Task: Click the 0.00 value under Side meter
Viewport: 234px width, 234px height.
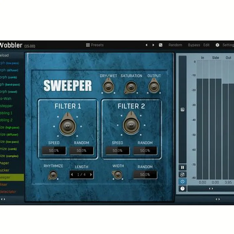Action: coord(215,182)
